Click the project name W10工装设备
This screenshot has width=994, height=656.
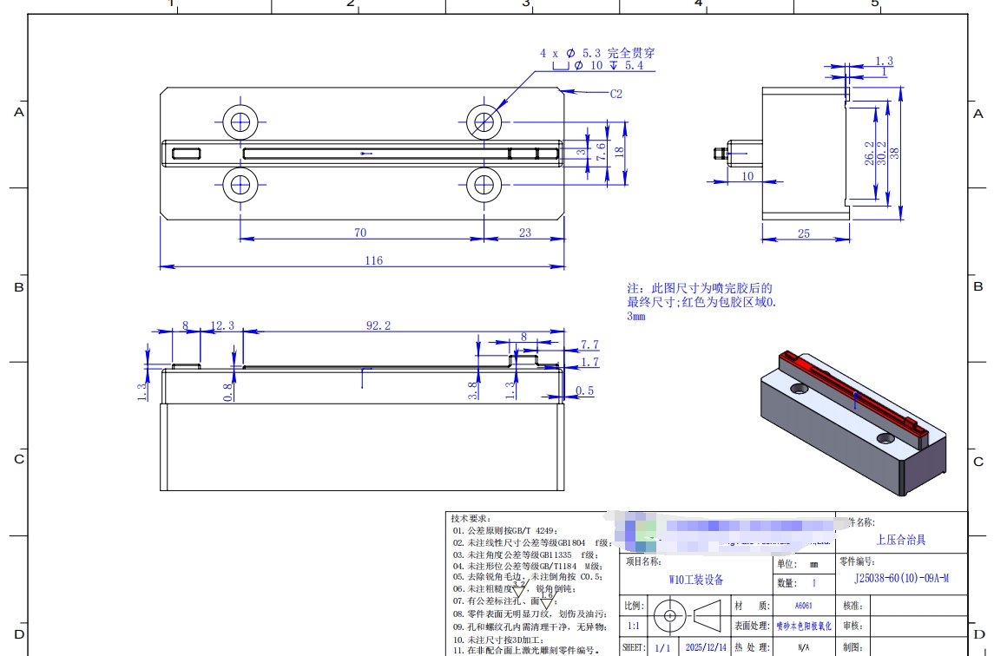coord(696,580)
